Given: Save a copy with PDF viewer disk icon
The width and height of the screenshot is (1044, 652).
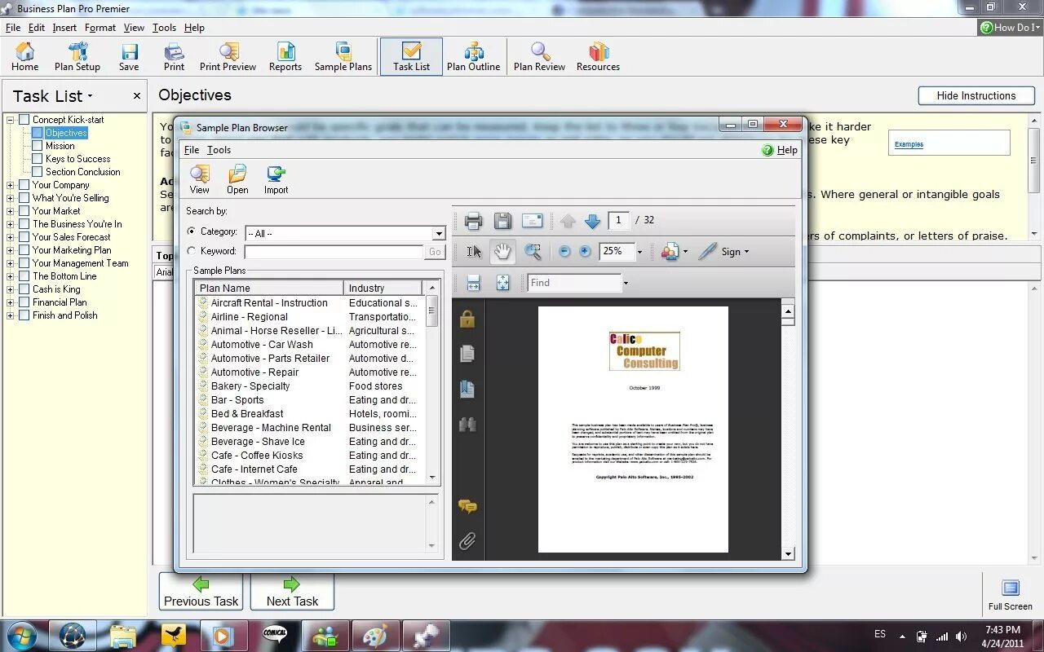Looking at the screenshot, I should click(502, 221).
